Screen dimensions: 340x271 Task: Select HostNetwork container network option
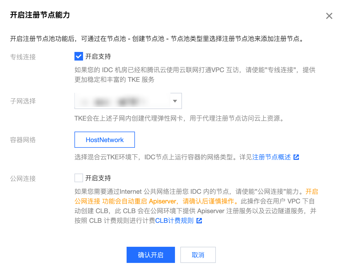point(105,140)
